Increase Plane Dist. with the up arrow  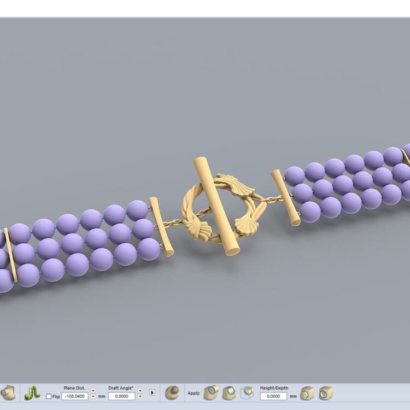click(93, 390)
